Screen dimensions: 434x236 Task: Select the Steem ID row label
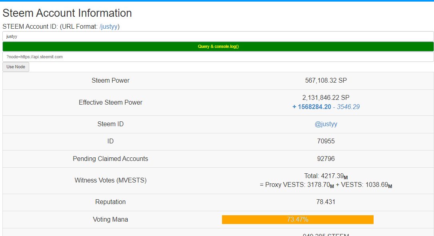click(110, 124)
